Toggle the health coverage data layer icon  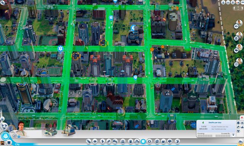[x=238, y=123]
